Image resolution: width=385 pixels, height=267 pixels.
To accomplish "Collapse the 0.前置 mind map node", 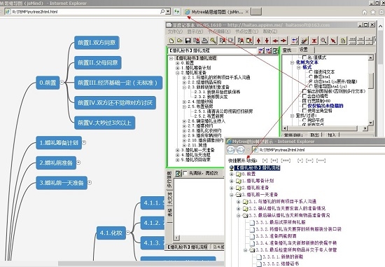I will 62,83.
